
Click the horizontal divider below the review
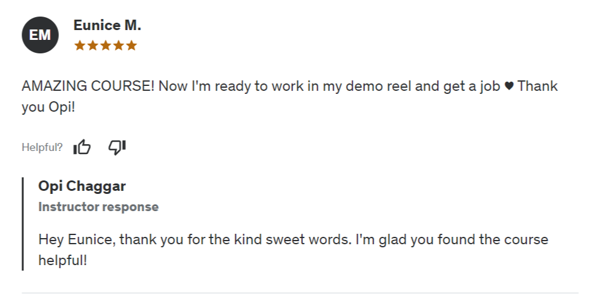point(300,293)
